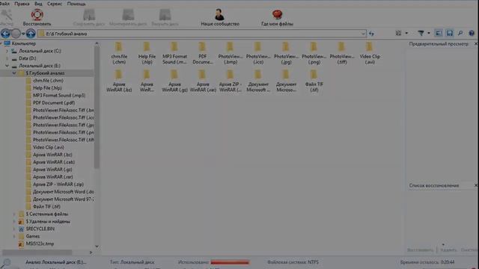Select Архив WinRAR (.cab) tree item
Screen dimensions: 479x269
[54, 162]
